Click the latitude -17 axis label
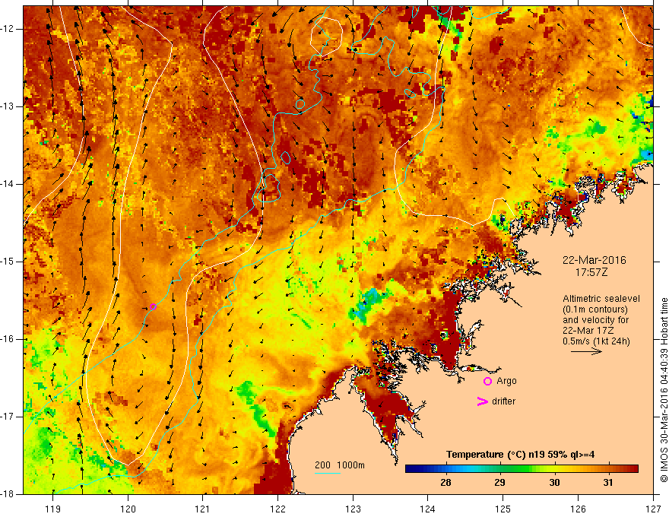The width and height of the screenshot is (669, 517). 8,417
